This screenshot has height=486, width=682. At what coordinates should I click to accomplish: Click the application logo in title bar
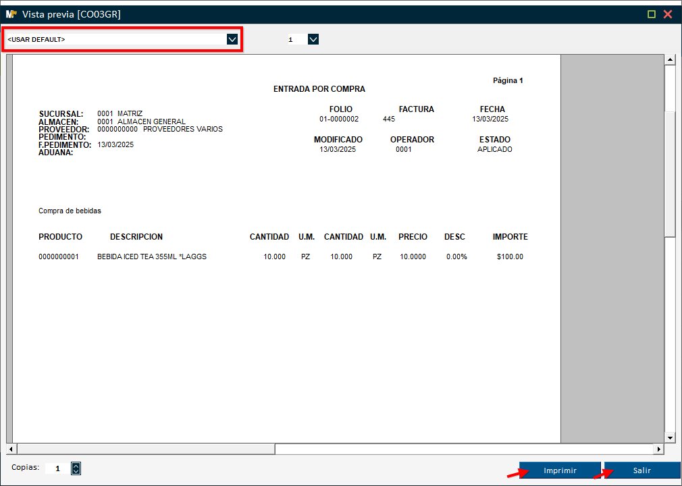pyautogui.click(x=11, y=14)
